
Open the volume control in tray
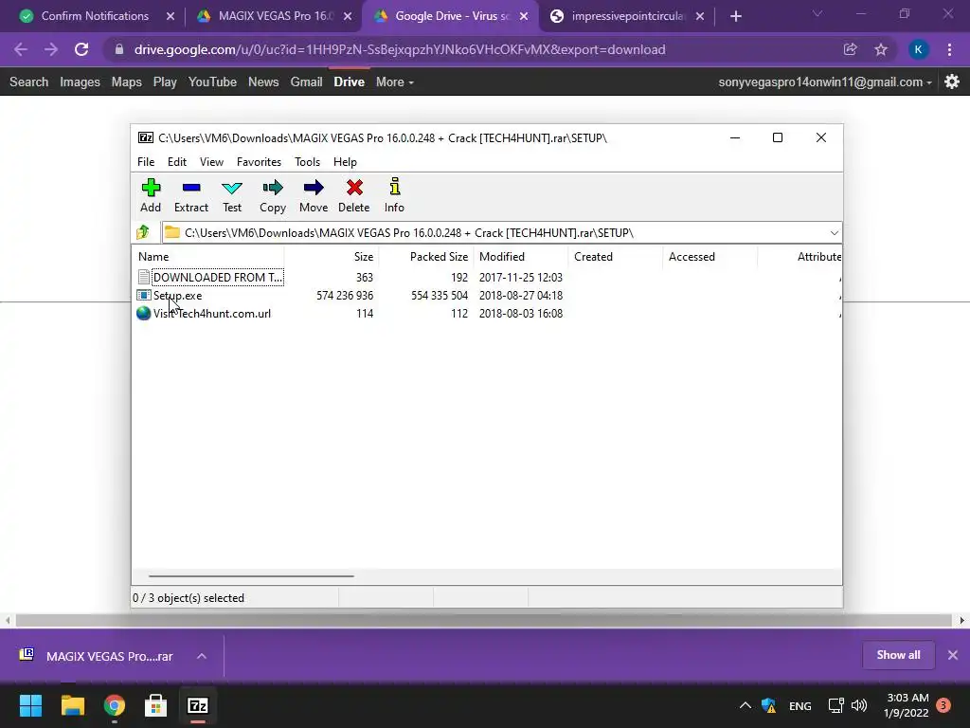(859, 705)
